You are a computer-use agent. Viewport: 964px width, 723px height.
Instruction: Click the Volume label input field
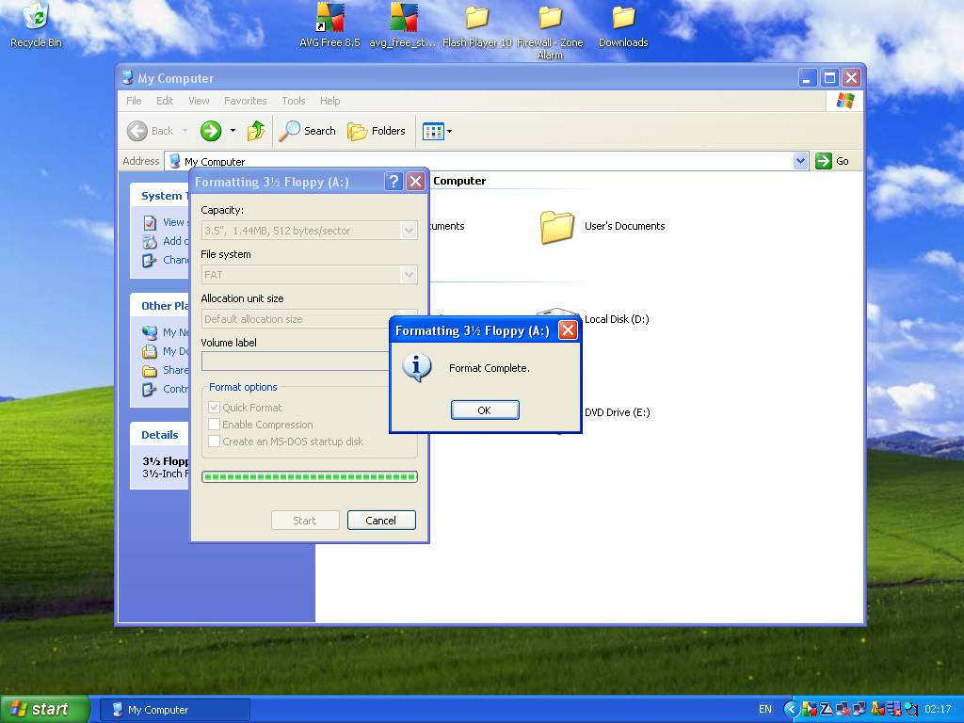[x=296, y=361]
